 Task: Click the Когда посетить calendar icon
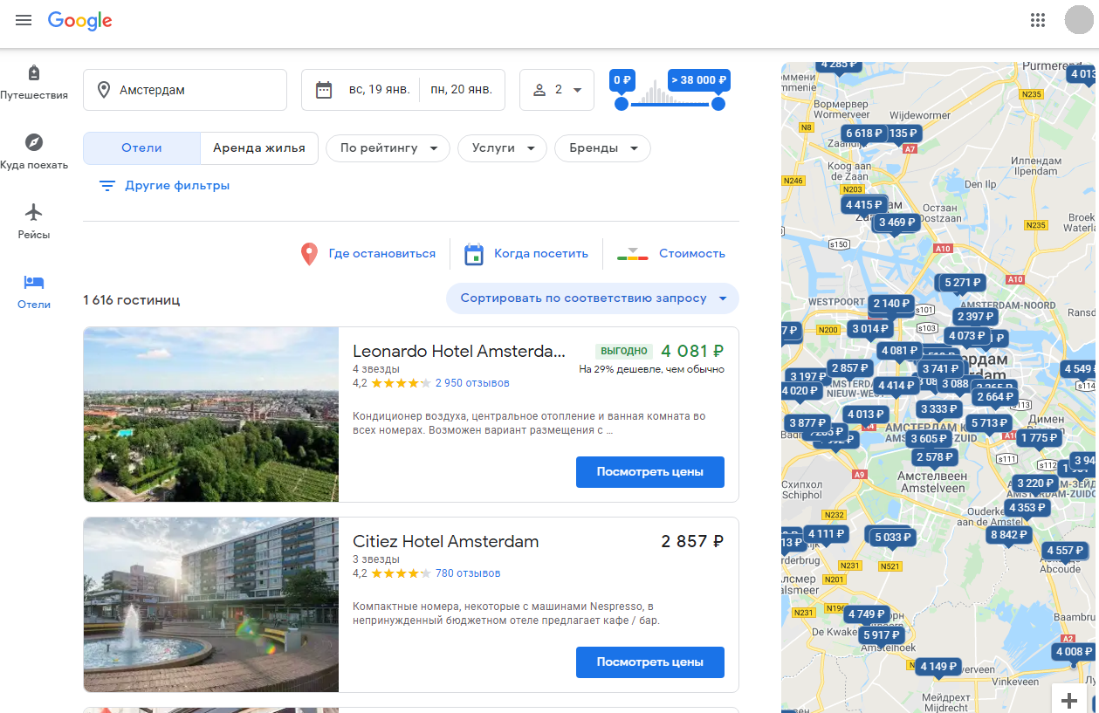(474, 254)
